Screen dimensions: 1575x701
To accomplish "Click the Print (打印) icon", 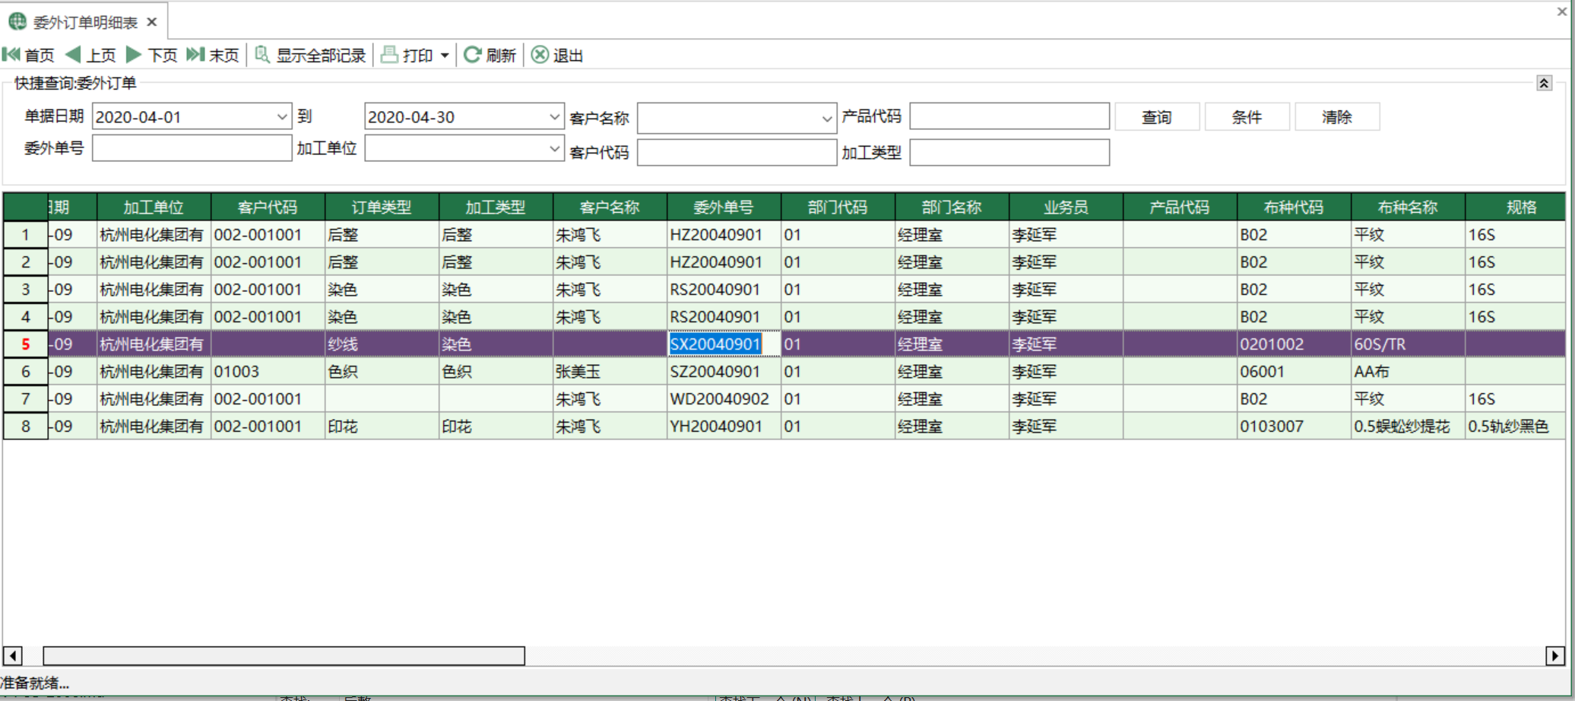I will (x=389, y=55).
